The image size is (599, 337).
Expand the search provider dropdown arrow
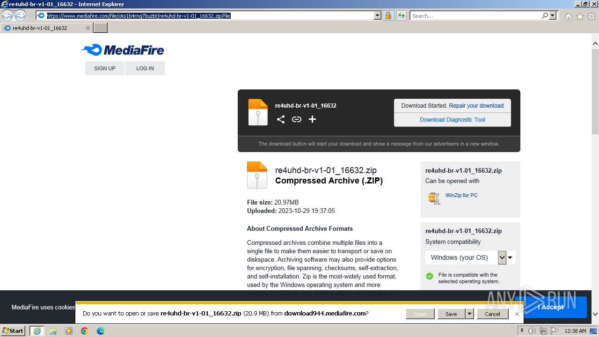(553, 15)
